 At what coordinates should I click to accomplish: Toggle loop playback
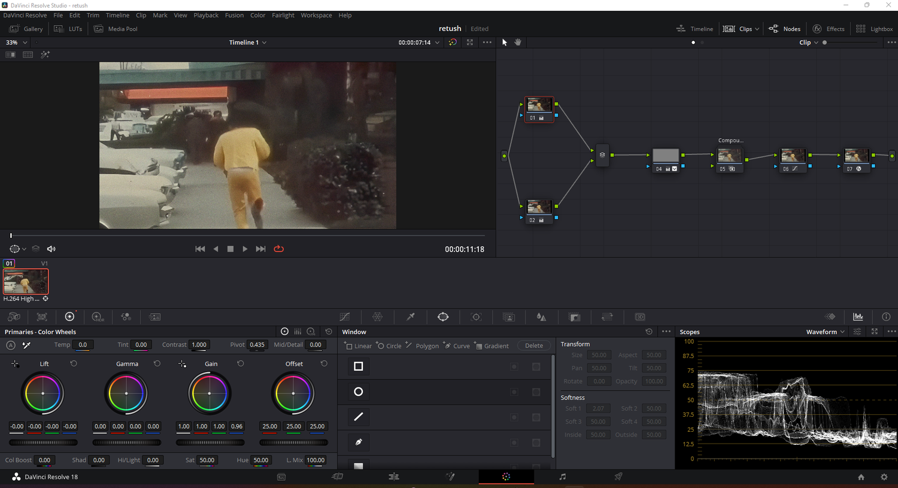pos(278,249)
